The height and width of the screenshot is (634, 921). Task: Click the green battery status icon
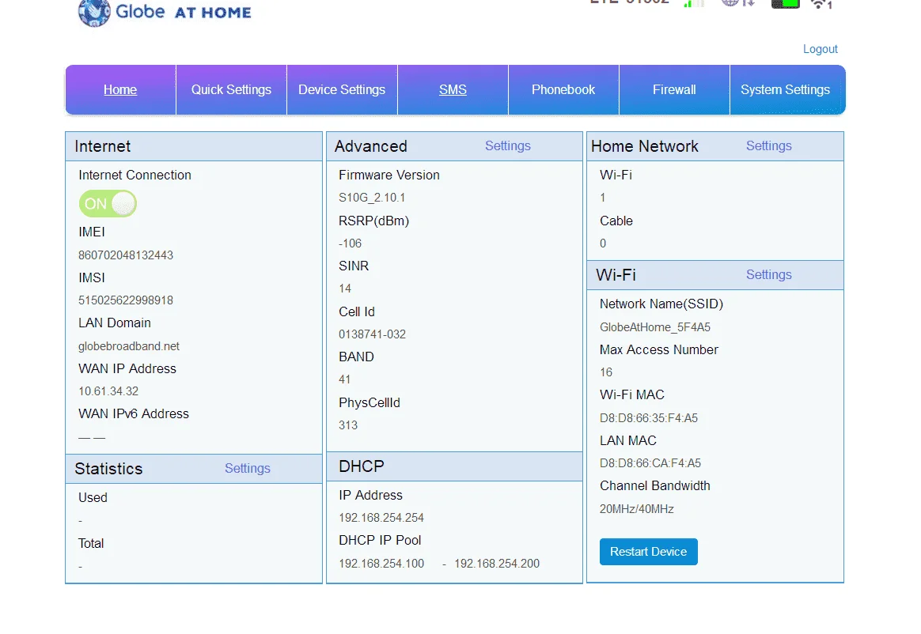click(786, 3)
